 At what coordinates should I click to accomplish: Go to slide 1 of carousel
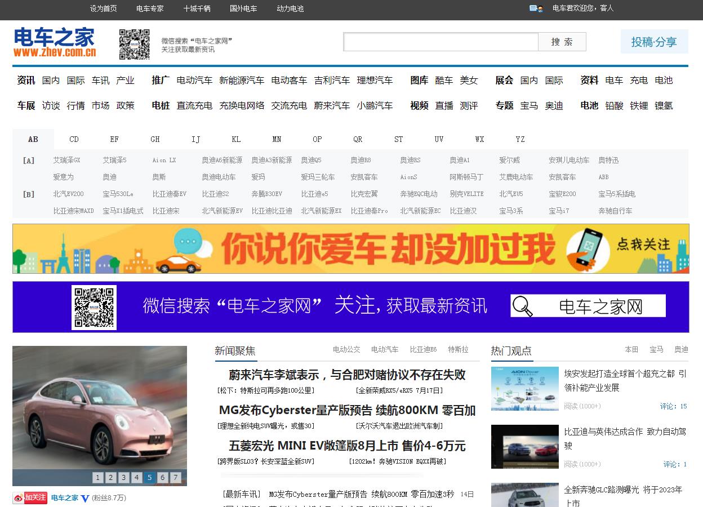[x=98, y=478]
